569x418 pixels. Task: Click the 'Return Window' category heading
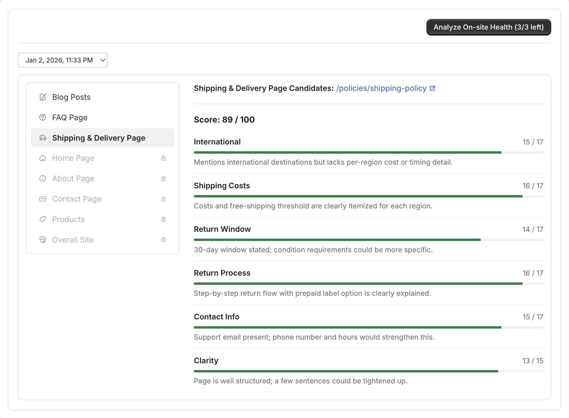pyautogui.click(x=222, y=229)
